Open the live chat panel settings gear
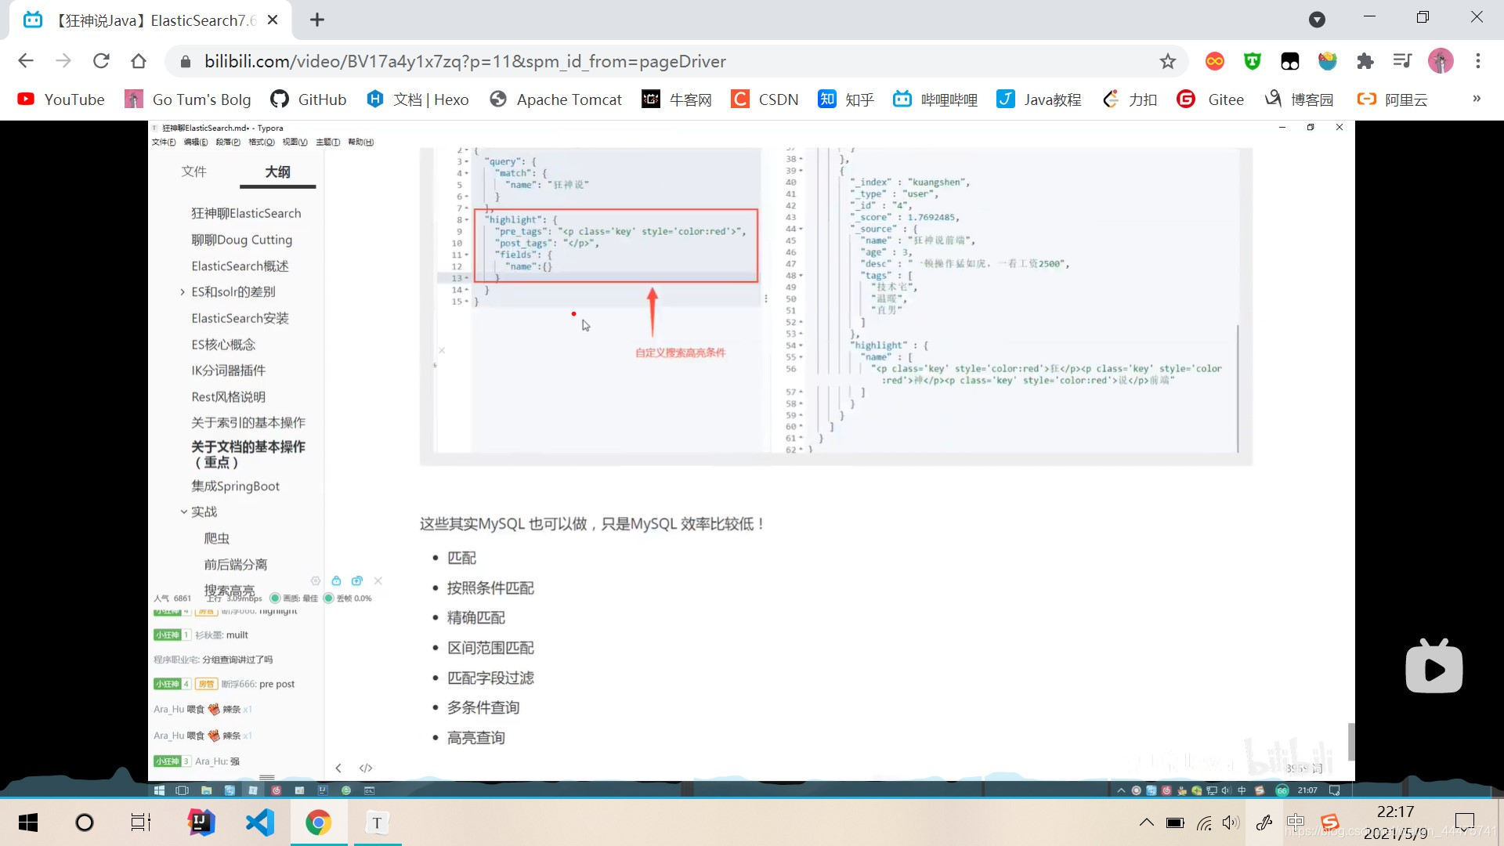Image resolution: width=1504 pixels, height=846 pixels. click(x=316, y=580)
